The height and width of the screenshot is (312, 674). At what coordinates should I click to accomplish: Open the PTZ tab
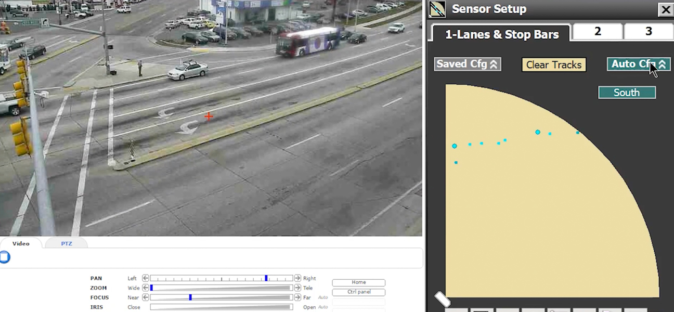point(67,243)
